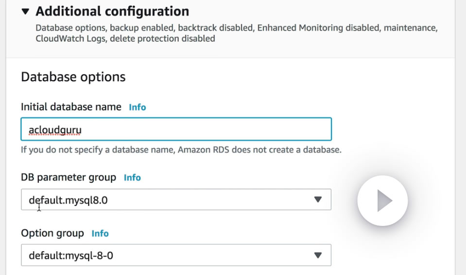
Task: Click the Database options heading
Action: pos(73,77)
